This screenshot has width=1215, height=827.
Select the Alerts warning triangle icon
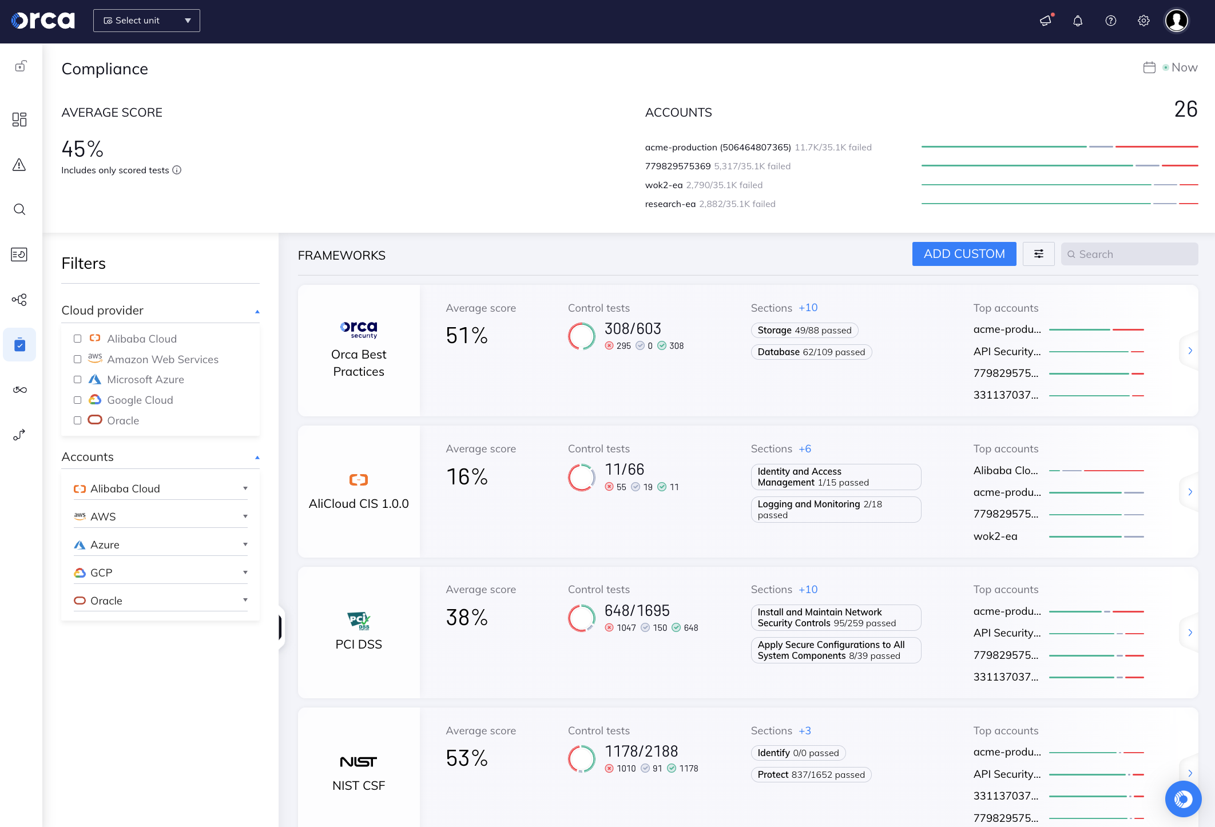(19, 165)
